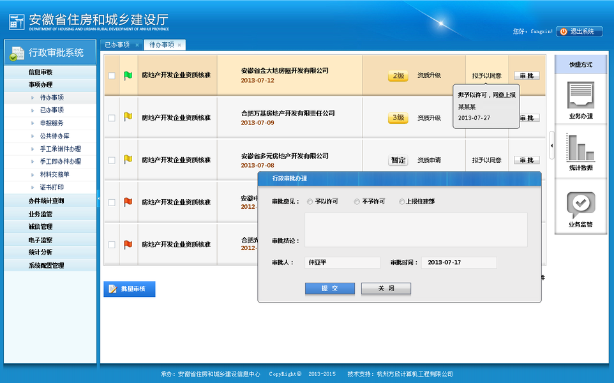
Task: Click the 暂定 level badge
Action: click(398, 160)
